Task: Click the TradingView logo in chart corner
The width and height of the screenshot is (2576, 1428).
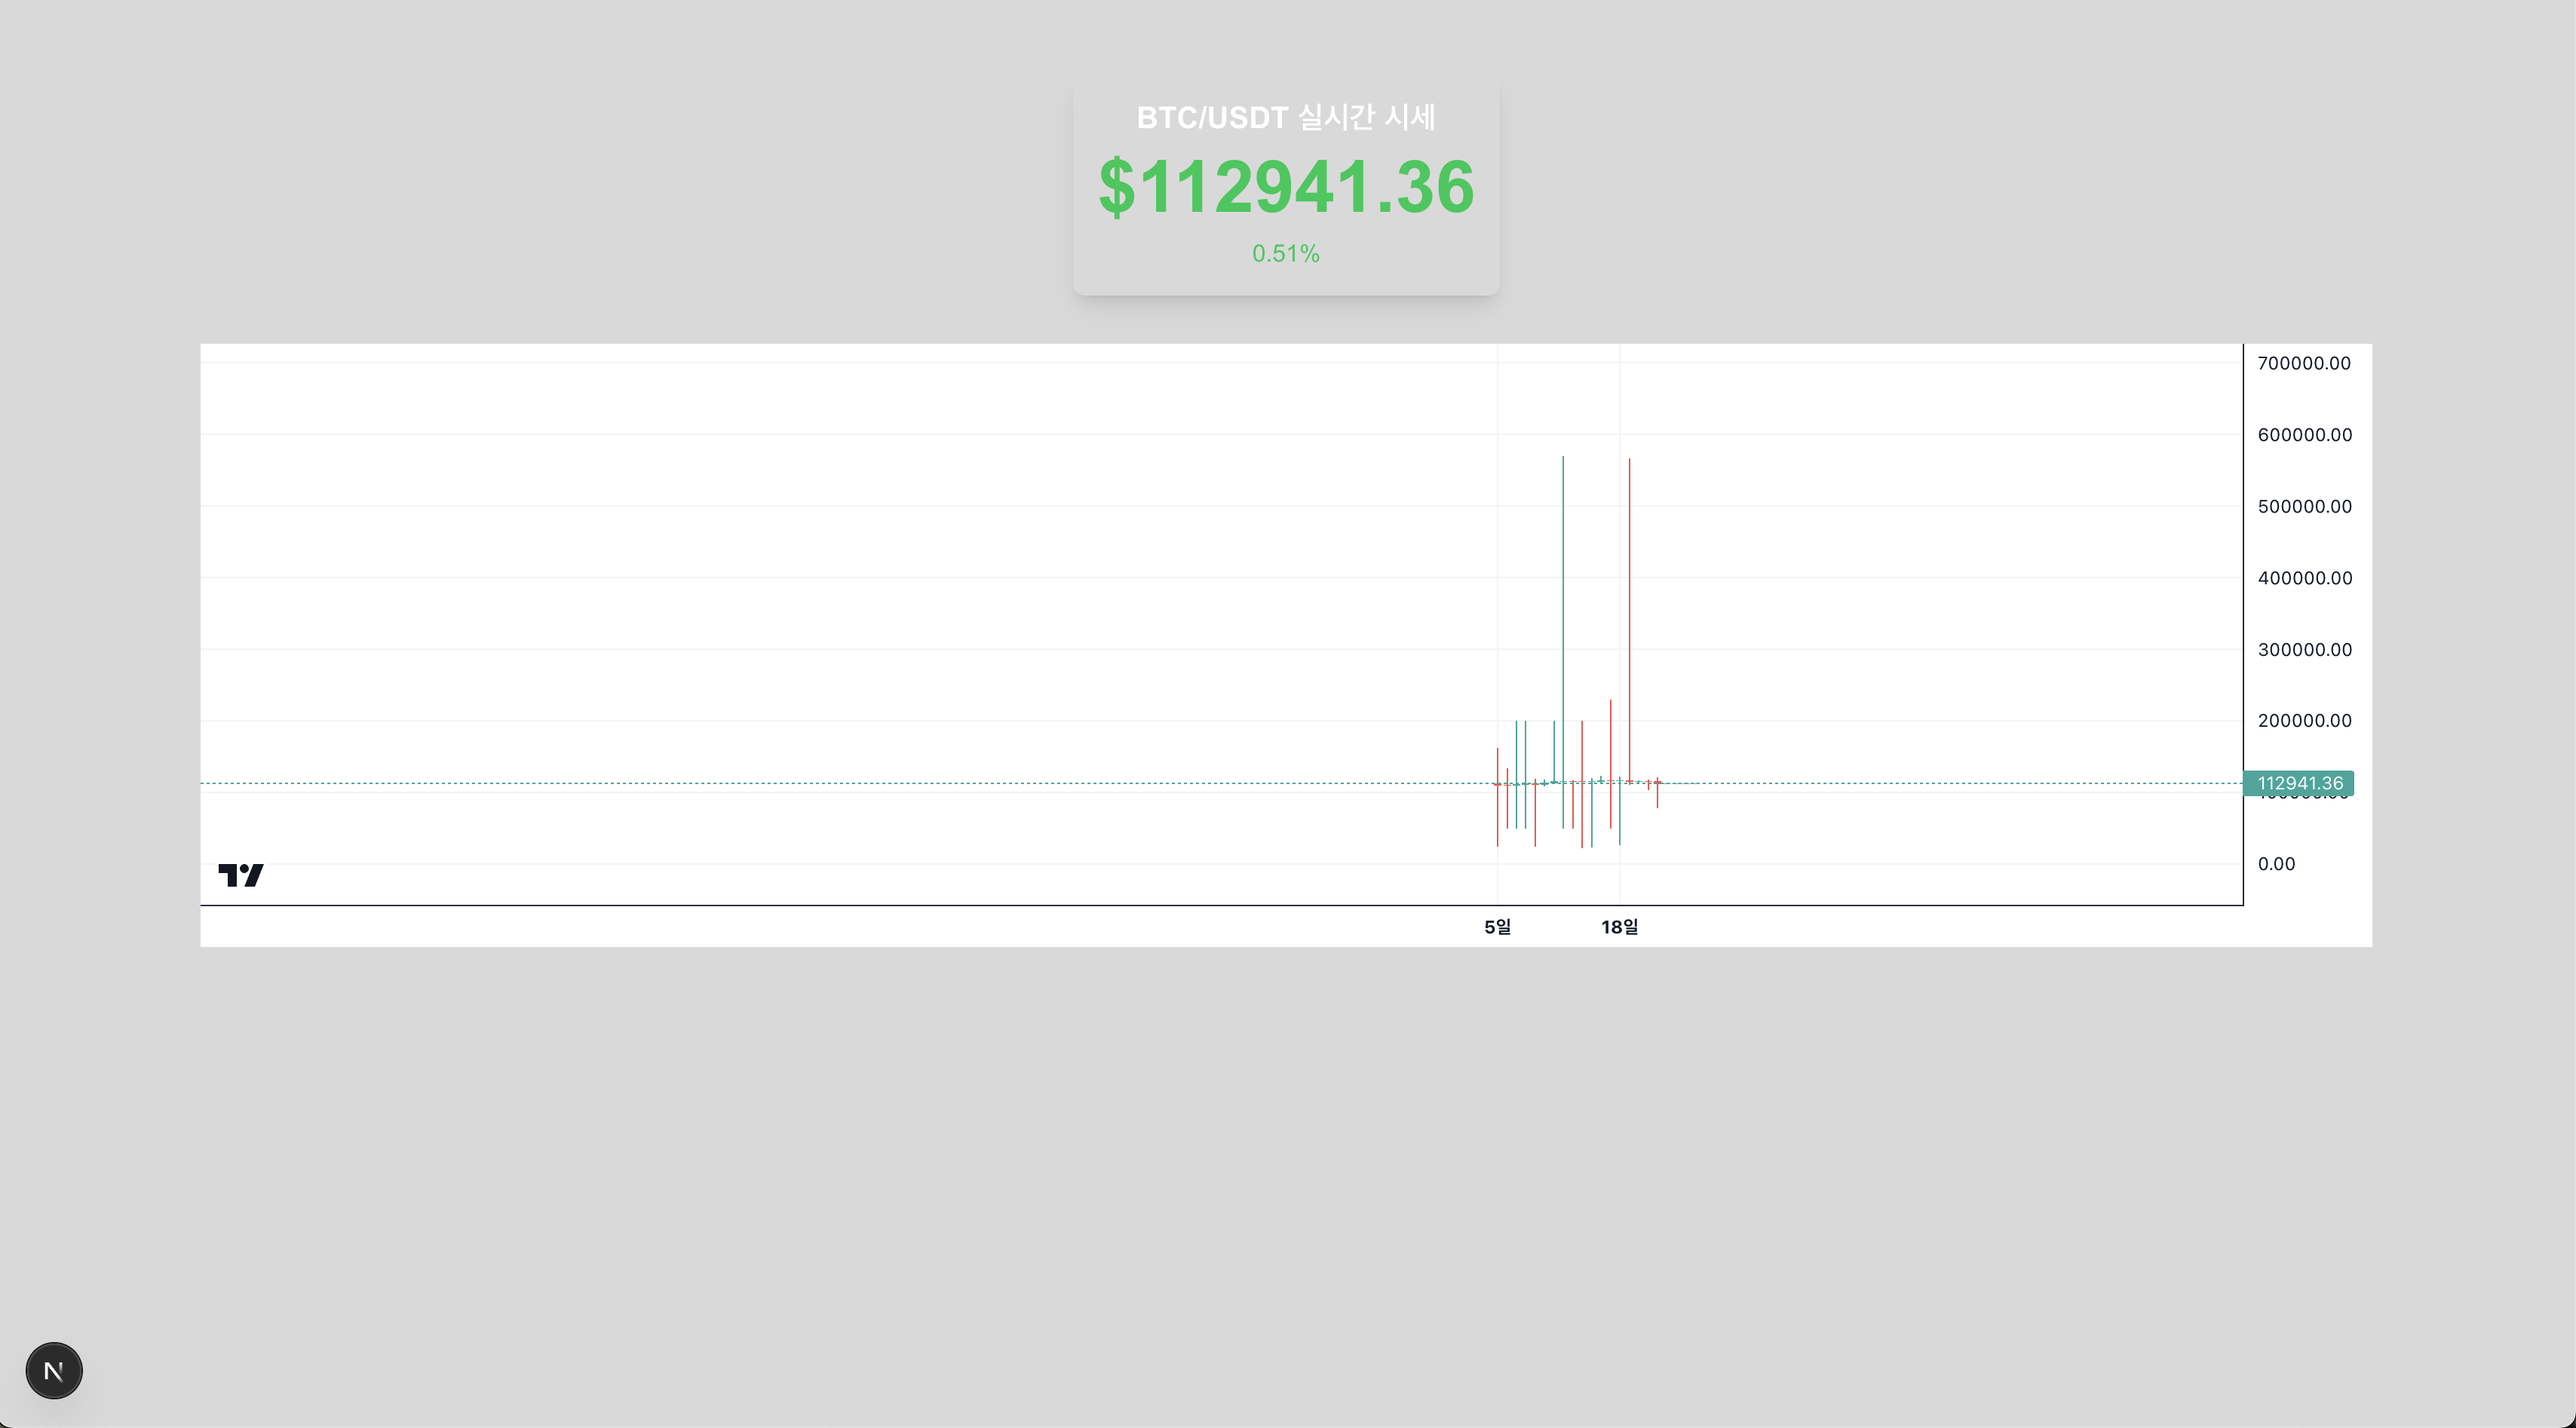Action: 241,875
